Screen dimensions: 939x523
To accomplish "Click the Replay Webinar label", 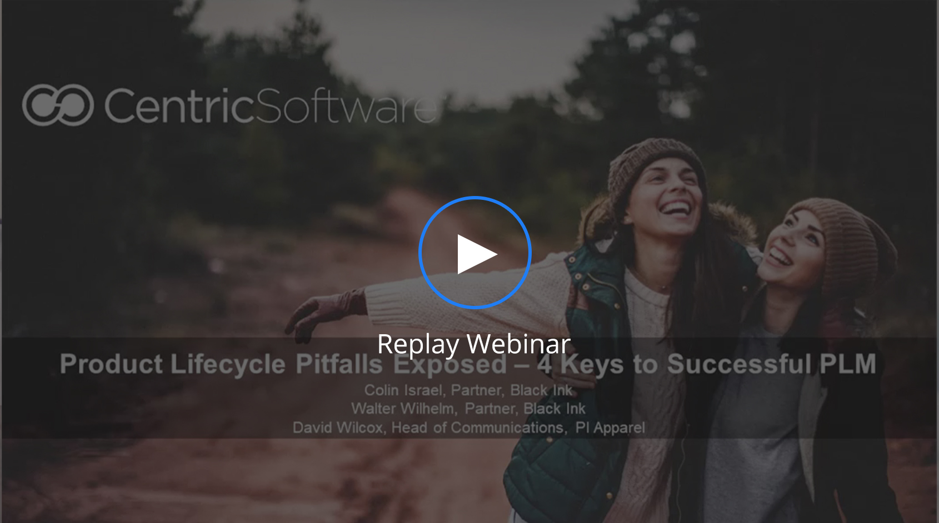I will 473,344.
